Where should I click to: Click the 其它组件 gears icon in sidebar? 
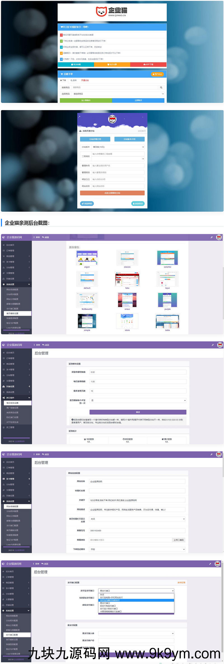point(4,398)
